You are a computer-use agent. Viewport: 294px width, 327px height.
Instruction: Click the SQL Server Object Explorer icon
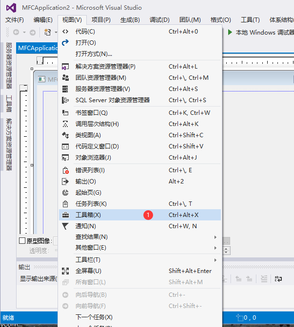[x=65, y=100]
